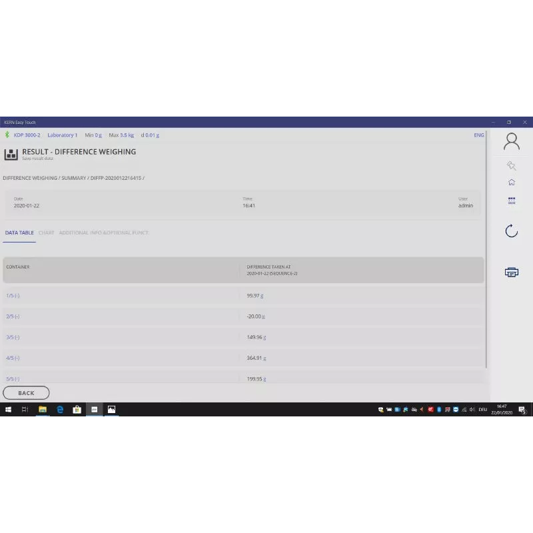Click the ENG language selector

coord(478,135)
